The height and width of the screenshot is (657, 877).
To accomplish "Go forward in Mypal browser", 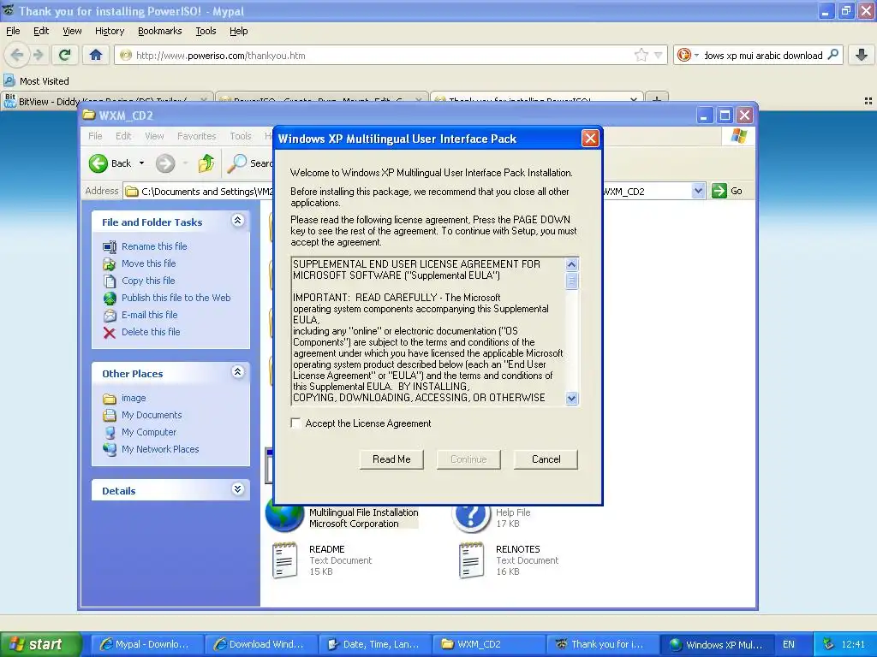I will point(38,55).
